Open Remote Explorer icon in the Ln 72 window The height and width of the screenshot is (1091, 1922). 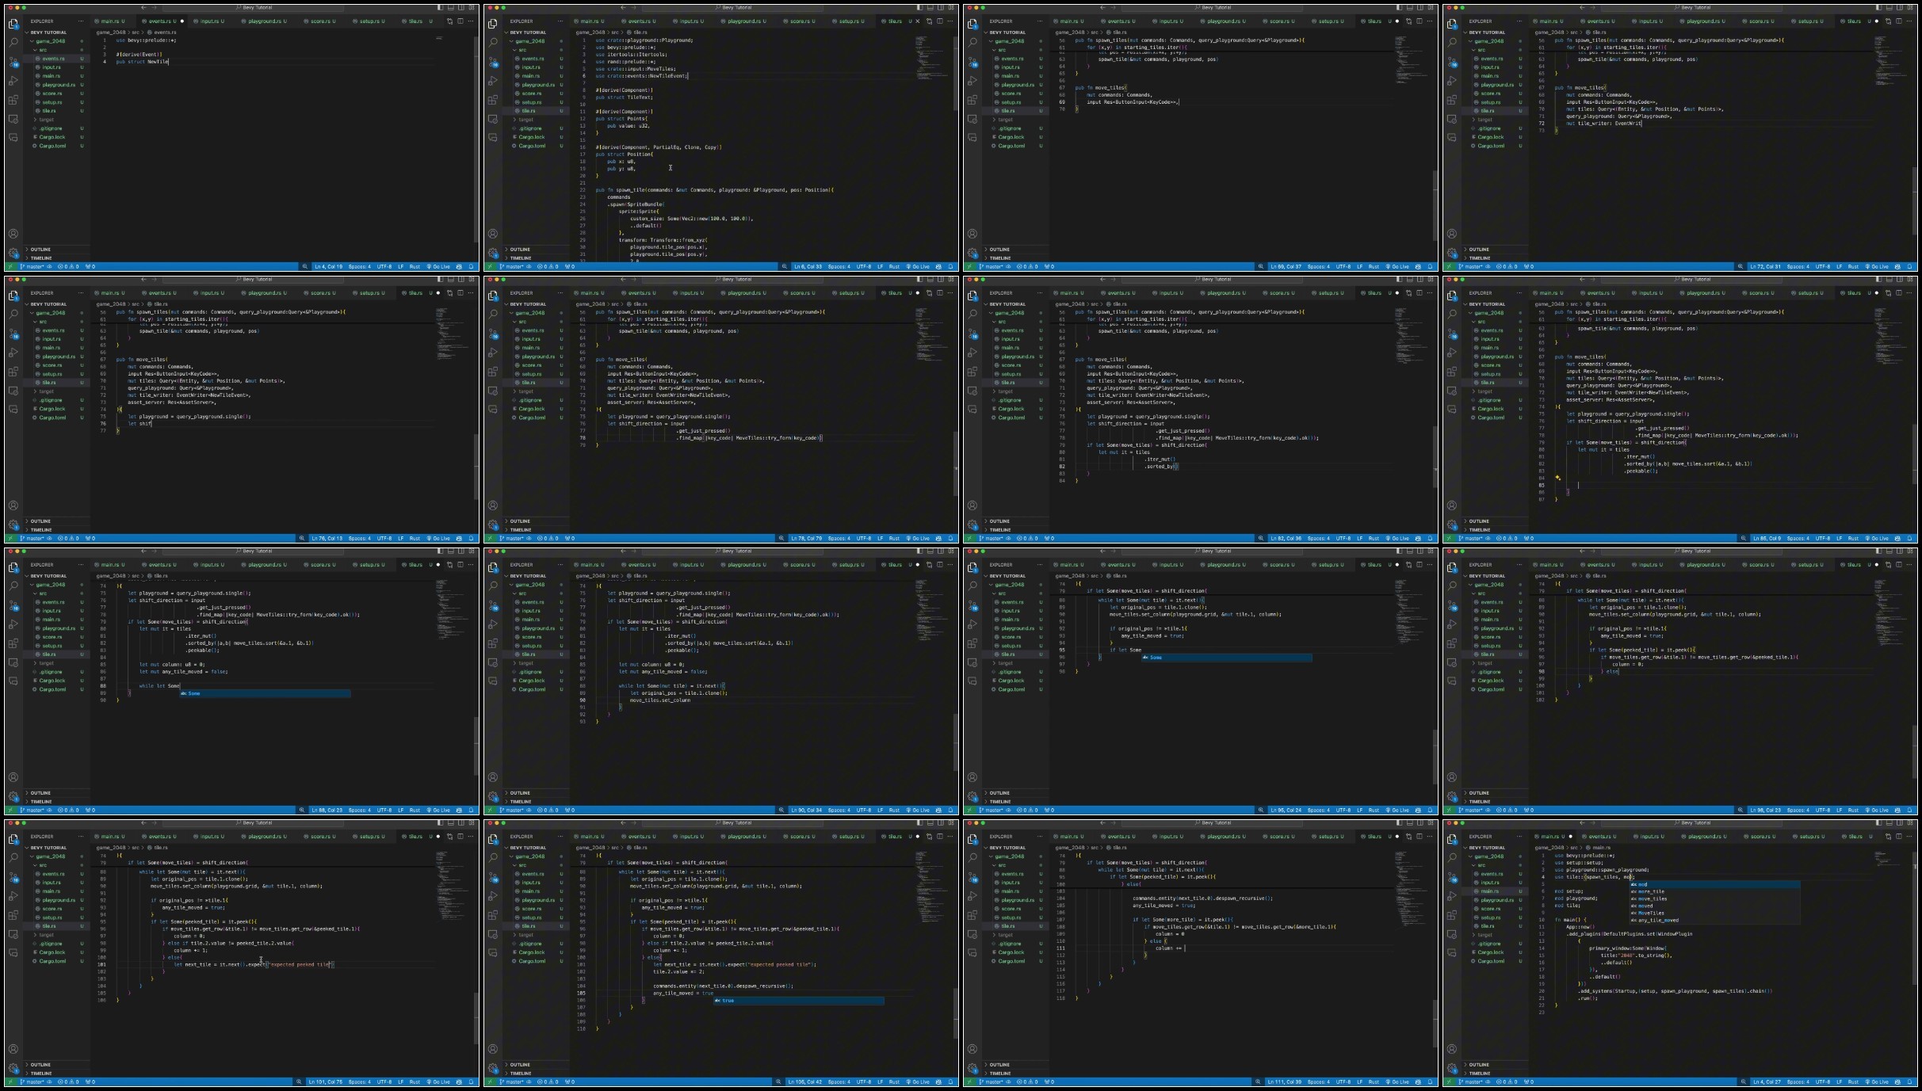pos(1452,119)
